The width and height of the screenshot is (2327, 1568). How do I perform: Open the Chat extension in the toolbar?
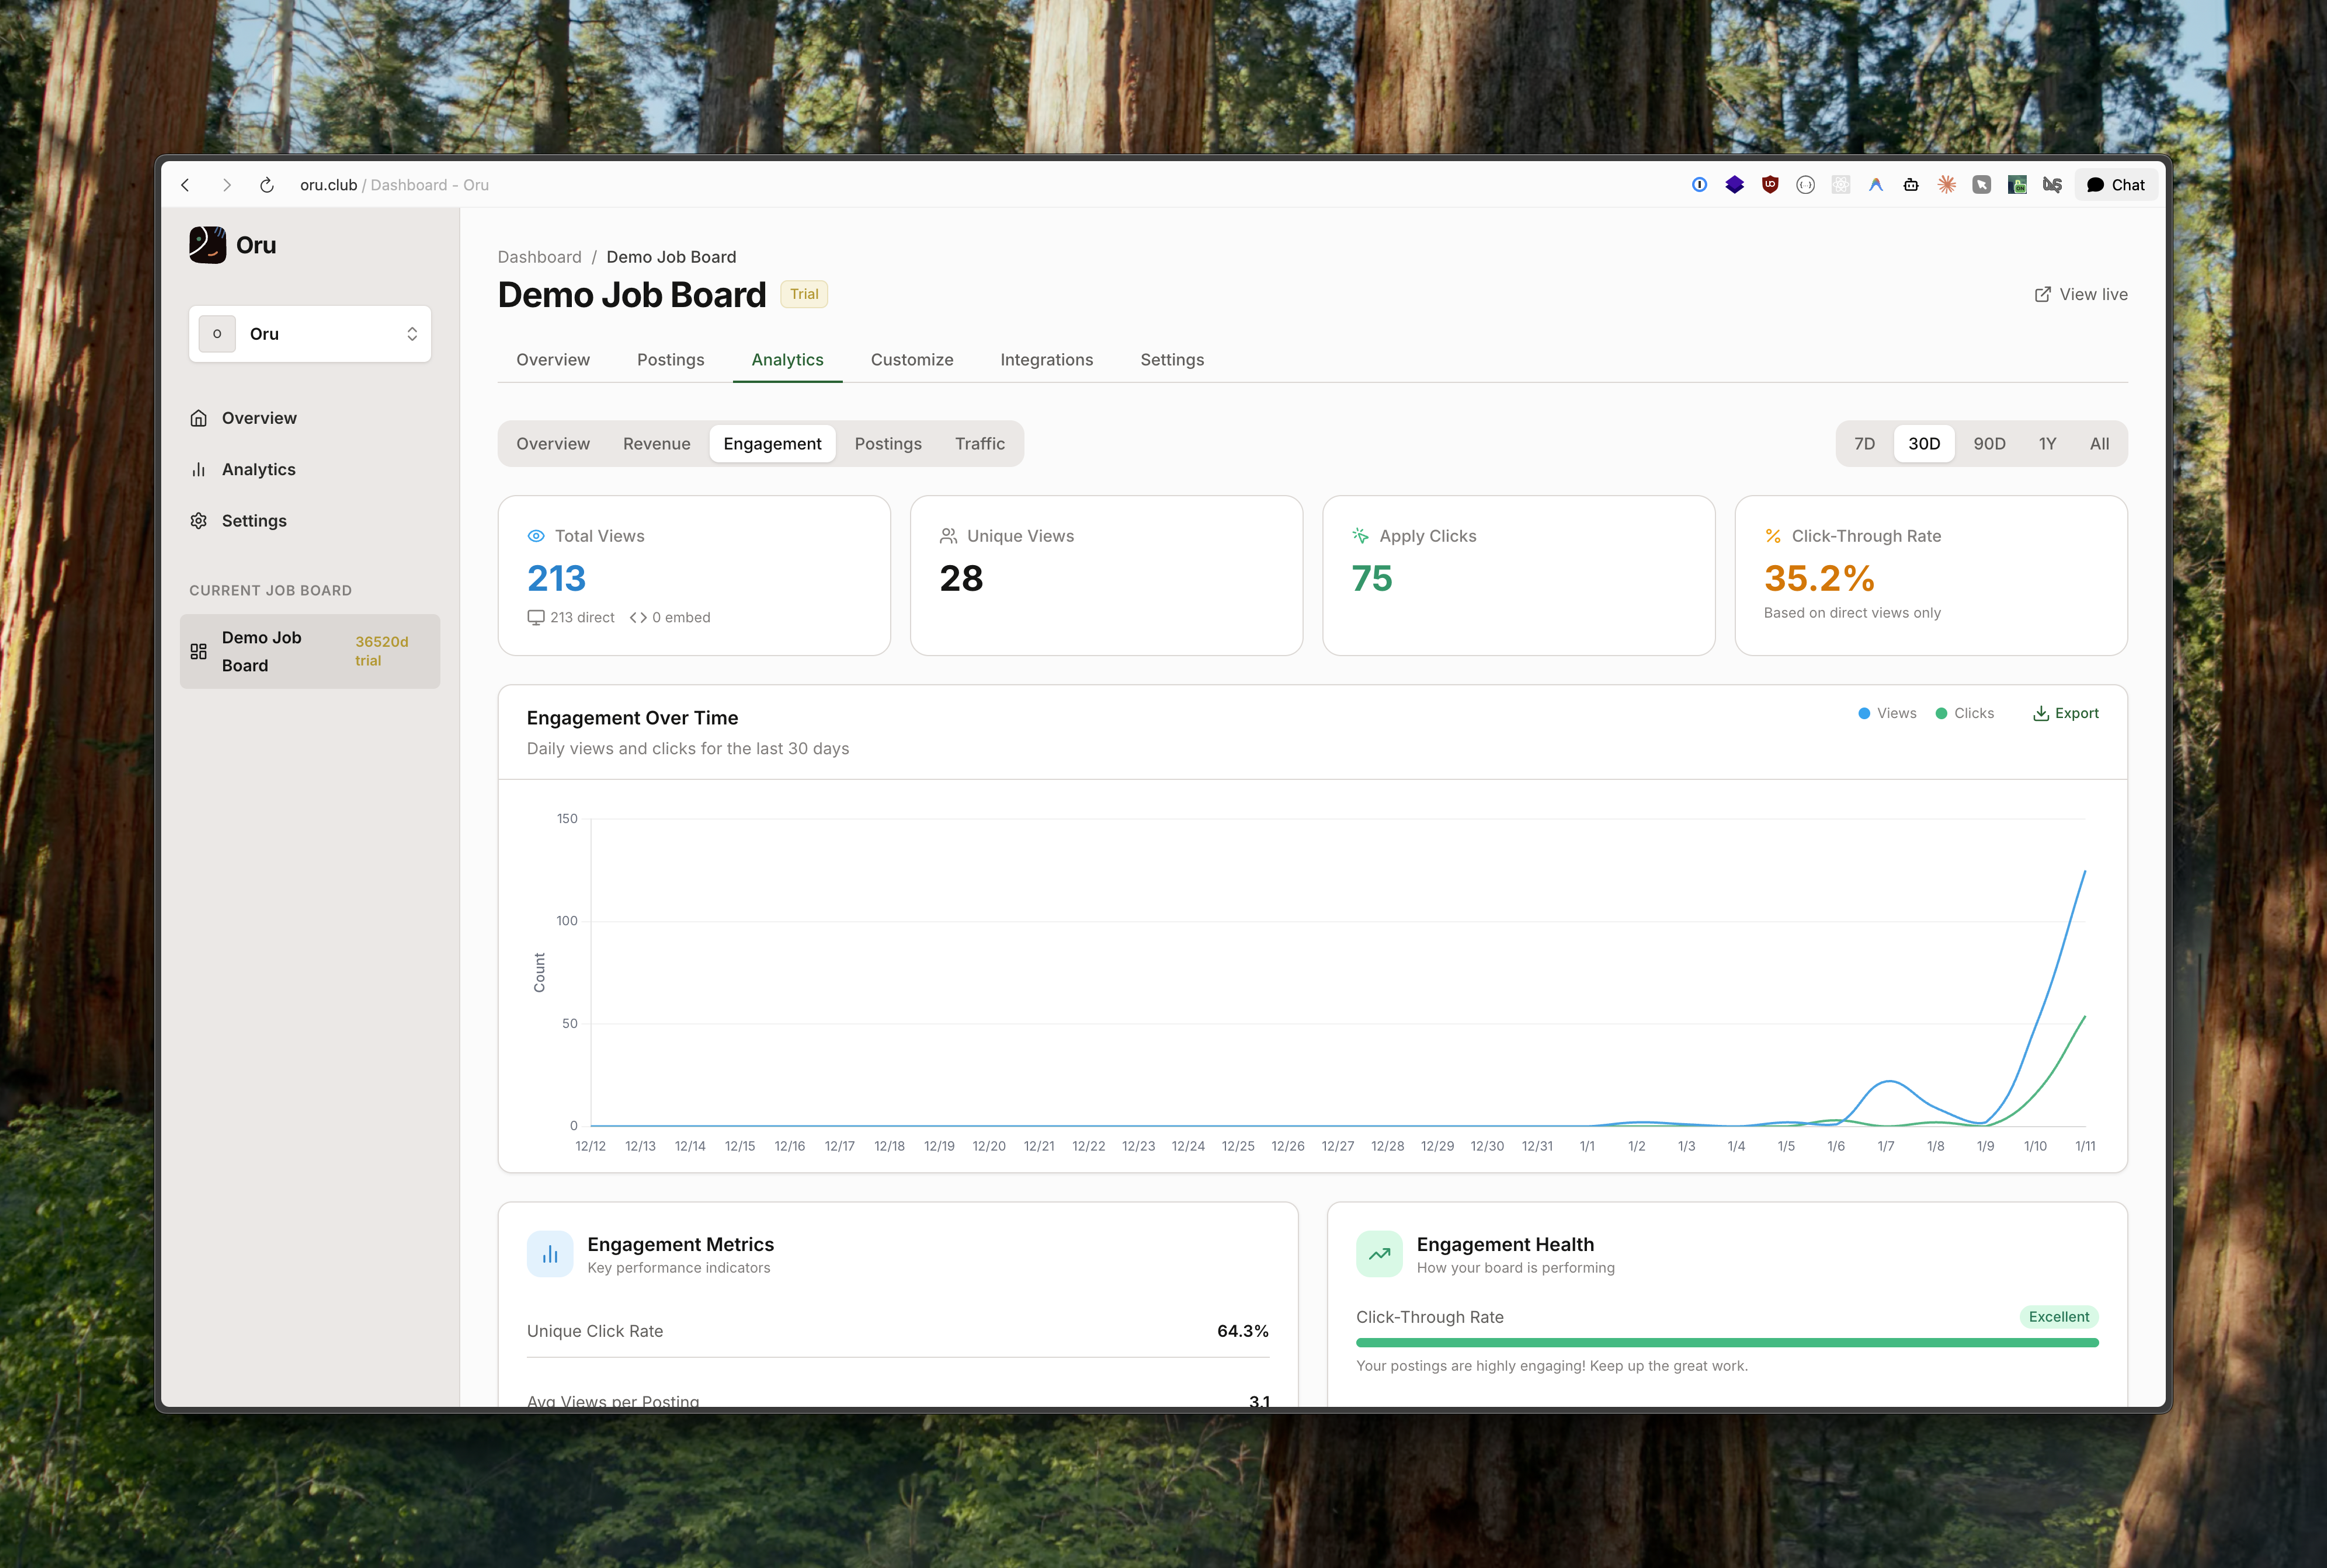point(2114,185)
